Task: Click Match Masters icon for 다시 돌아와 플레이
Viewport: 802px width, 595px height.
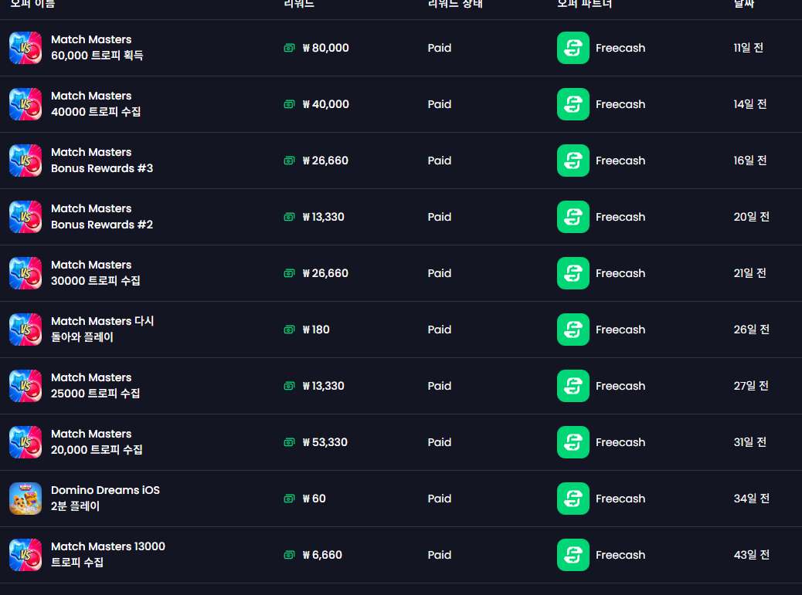Action: (25, 330)
